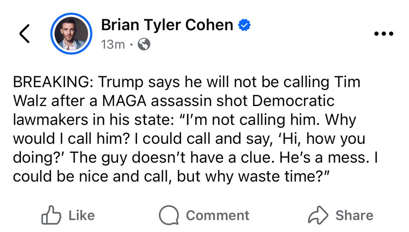Click the thumbs-up Like icon

pos(51,215)
